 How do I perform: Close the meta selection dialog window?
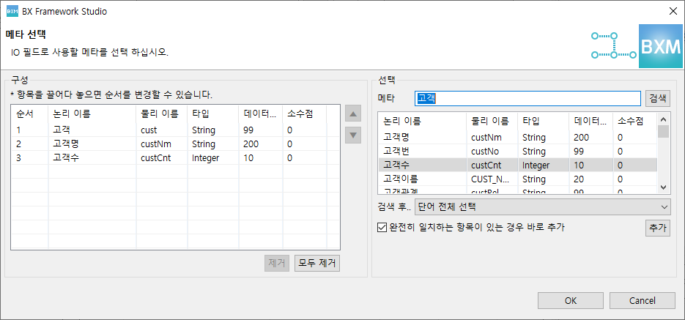(x=673, y=11)
